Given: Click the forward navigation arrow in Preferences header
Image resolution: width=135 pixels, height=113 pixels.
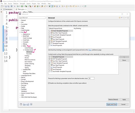Looking at the screenshot, I should click(x=124, y=18).
